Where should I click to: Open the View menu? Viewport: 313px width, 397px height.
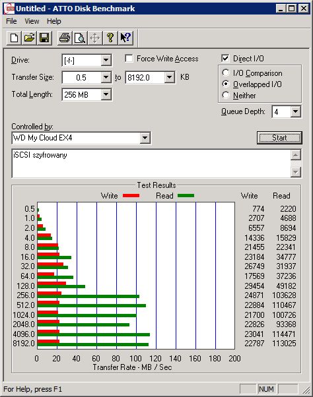pyautogui.click(x=32, y=21)
